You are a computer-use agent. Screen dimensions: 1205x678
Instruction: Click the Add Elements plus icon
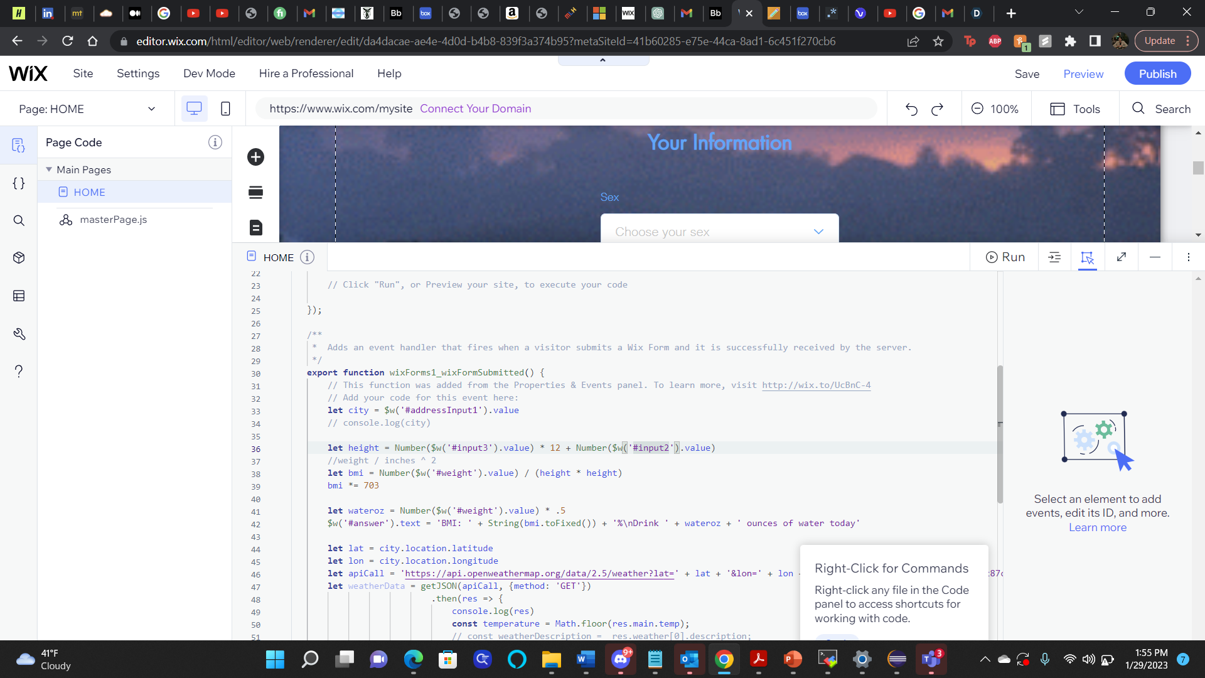click(x=255, y=157)
